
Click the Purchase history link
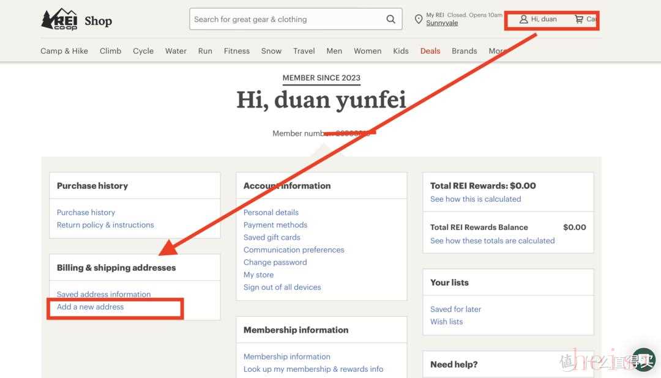point(86,212)
